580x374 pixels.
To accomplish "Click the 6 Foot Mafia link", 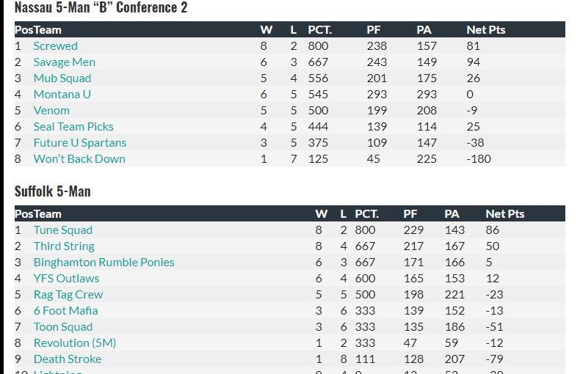I will coord(65,310).
